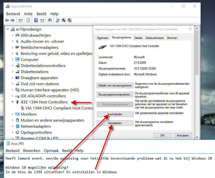Expand the Diskettestationcontrollers node
This screenshot has height=178, width=215.
pos(12,65)
